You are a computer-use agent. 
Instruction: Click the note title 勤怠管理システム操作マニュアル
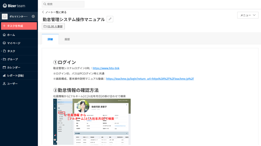(74, 19)
